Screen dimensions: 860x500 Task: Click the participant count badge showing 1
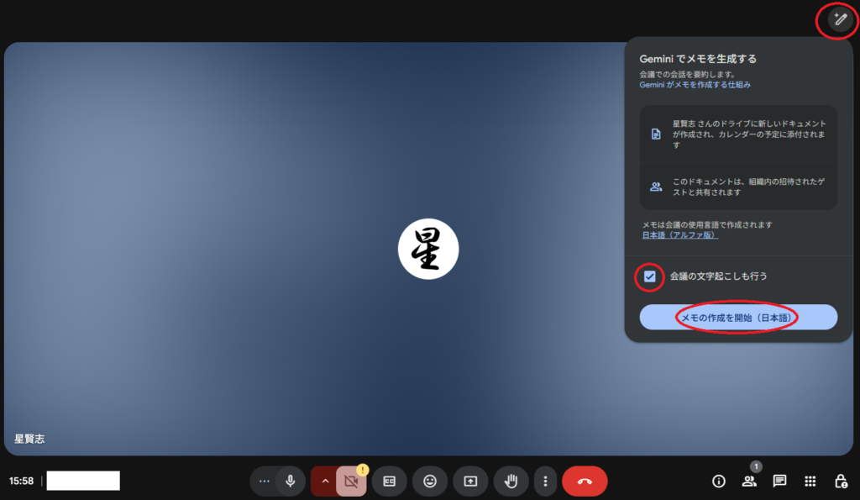[756, 466]
